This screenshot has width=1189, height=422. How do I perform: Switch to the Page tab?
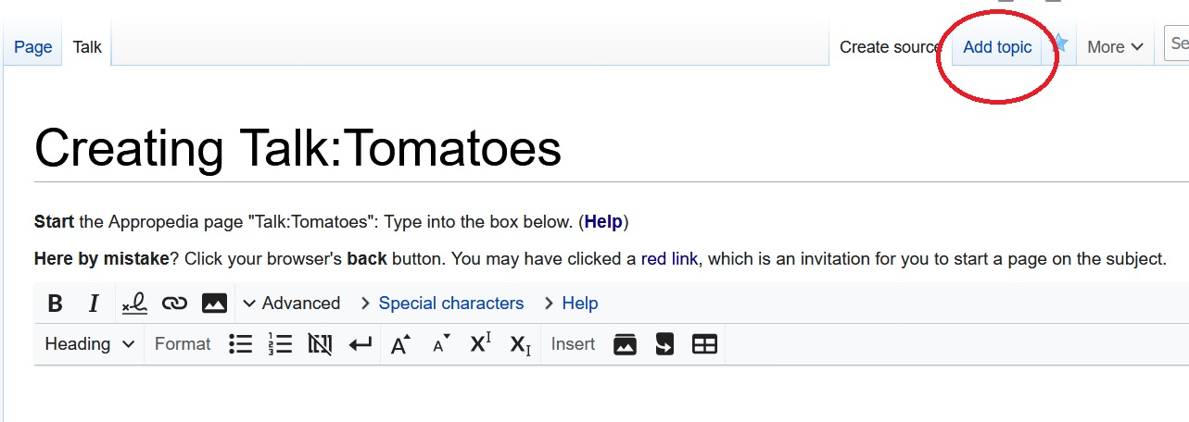[33, 47]
